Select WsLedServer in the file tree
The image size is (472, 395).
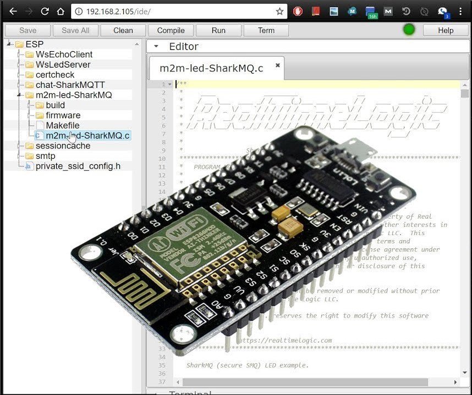coord(63,65)
